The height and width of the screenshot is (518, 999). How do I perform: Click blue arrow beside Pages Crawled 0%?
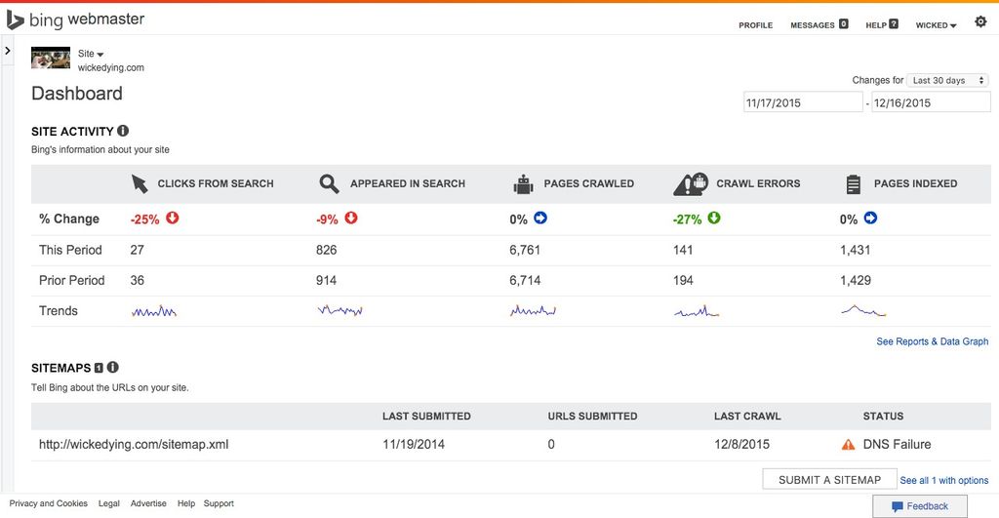tap(540, 218)
